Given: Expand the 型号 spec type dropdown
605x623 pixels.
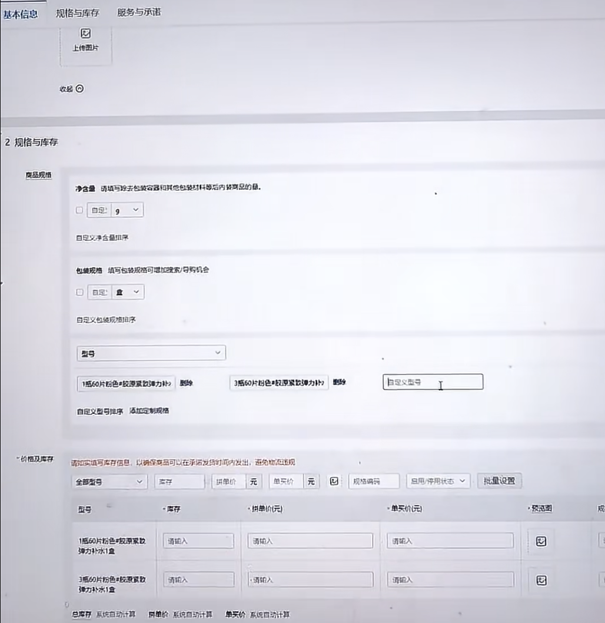Looking at the screenshot, I should pyautogui.click(x=151, y=353).
